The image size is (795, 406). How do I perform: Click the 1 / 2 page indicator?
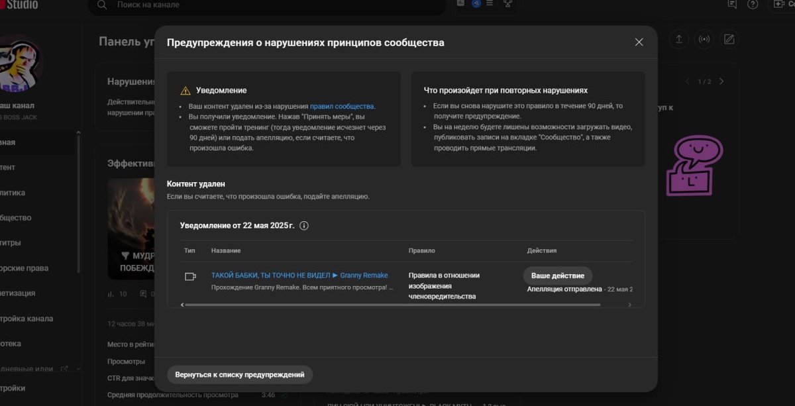coord(704,81)
